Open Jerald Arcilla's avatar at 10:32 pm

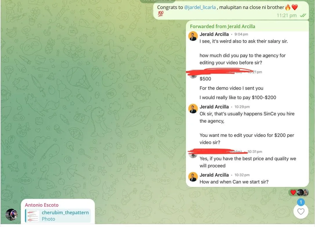tap(193, 177)
